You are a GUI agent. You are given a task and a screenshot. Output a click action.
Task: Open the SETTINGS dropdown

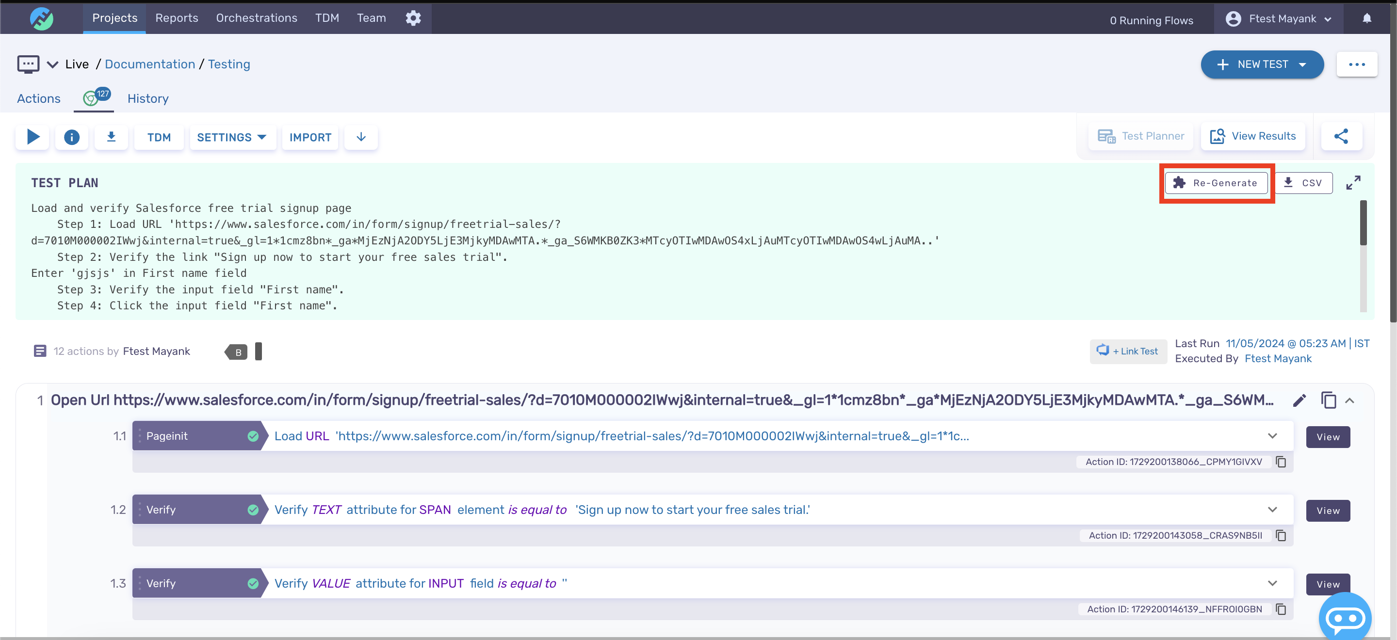point(232,137)
